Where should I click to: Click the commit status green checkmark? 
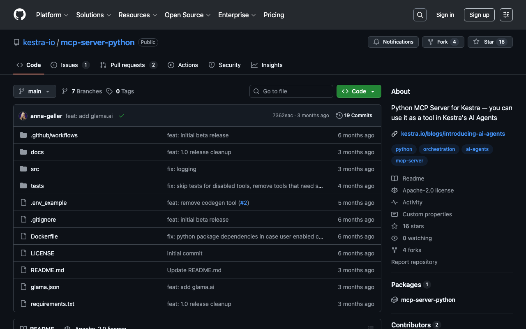122,116
